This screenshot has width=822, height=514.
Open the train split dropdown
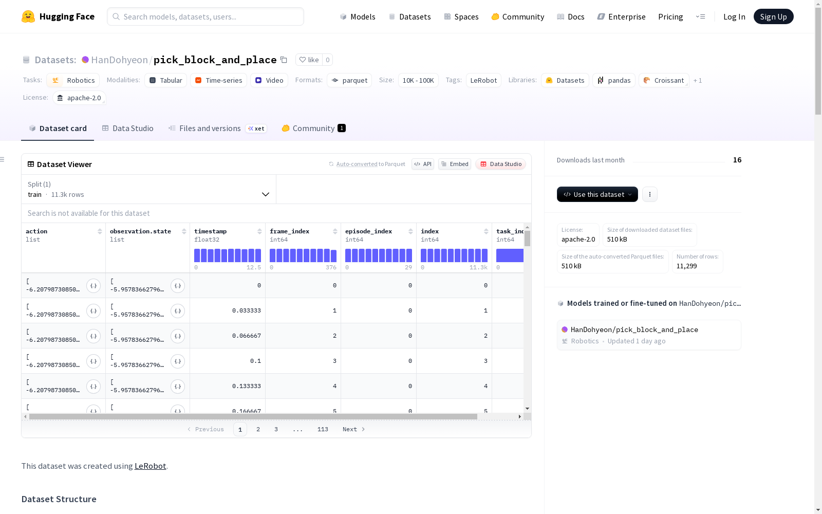[x=149, y=189]
